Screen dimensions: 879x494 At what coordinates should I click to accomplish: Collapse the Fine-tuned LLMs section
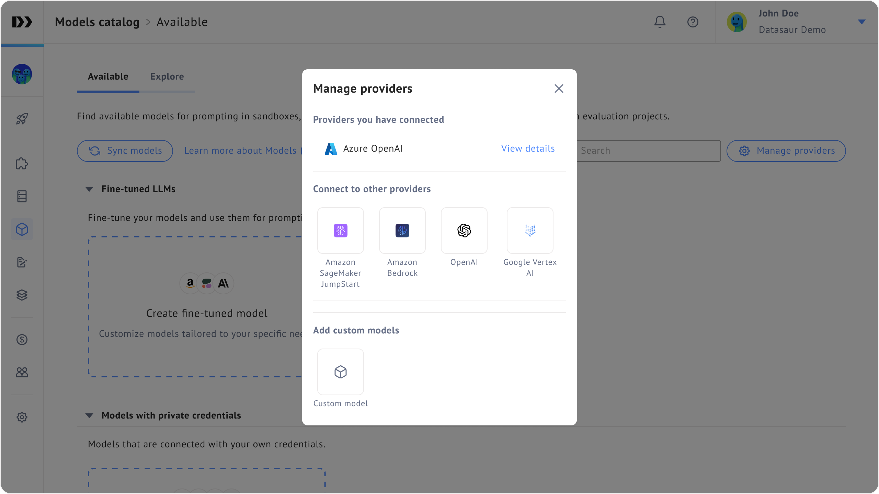point(89,189)
